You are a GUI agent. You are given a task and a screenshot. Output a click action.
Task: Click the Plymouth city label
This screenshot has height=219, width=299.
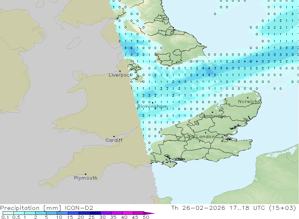(86, 178)
